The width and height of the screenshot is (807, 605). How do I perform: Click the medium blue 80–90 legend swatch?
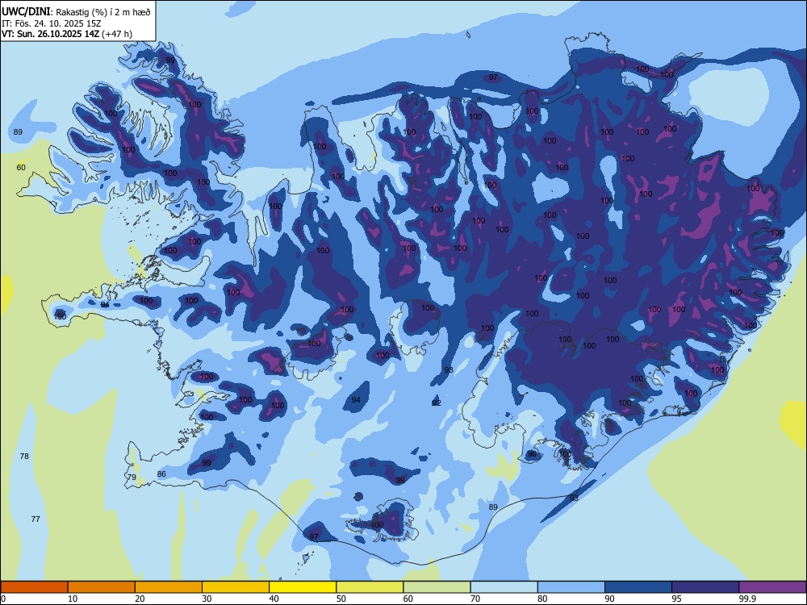571,587
